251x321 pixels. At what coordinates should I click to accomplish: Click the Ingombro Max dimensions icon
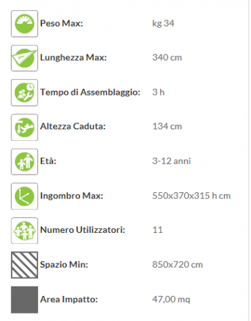[x=24, y=196]
